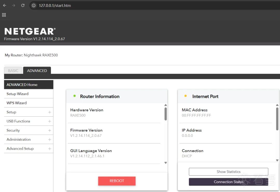Image resolution: width=280 pixels, height=192 pixels.
Task: Select GUI language value V1.2.14.112_2.1.46.1
Action: (x=87, y=156)
